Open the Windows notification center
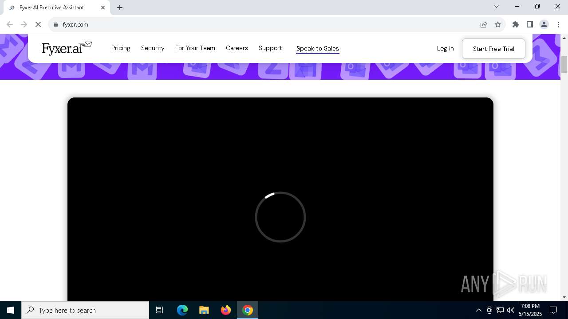 [553, 310]
